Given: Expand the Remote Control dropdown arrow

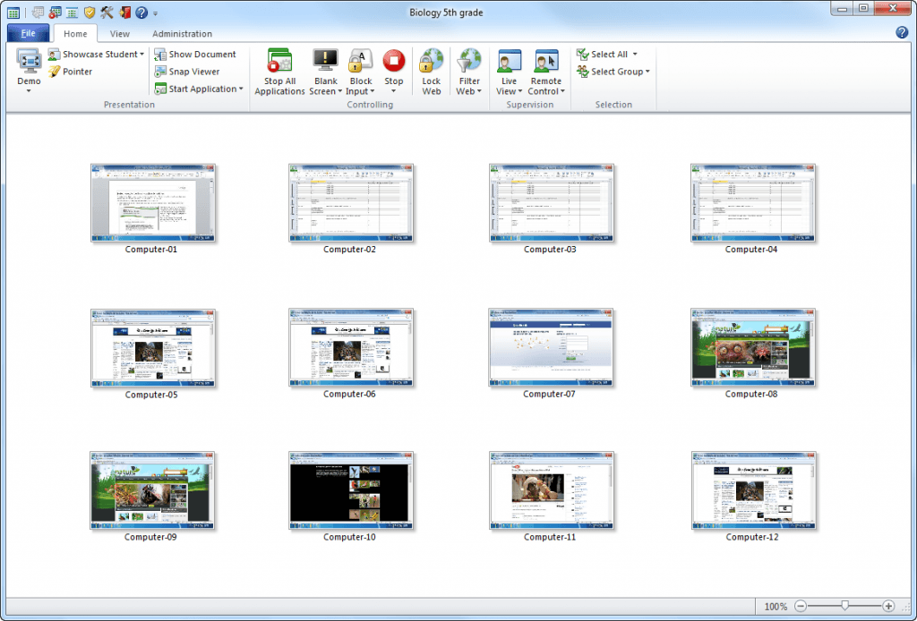Looking at the screenshot, I should (x=562, y=91).
